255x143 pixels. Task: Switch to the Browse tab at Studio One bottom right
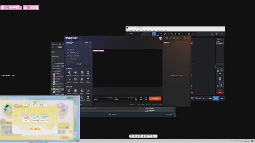point(222,98)
